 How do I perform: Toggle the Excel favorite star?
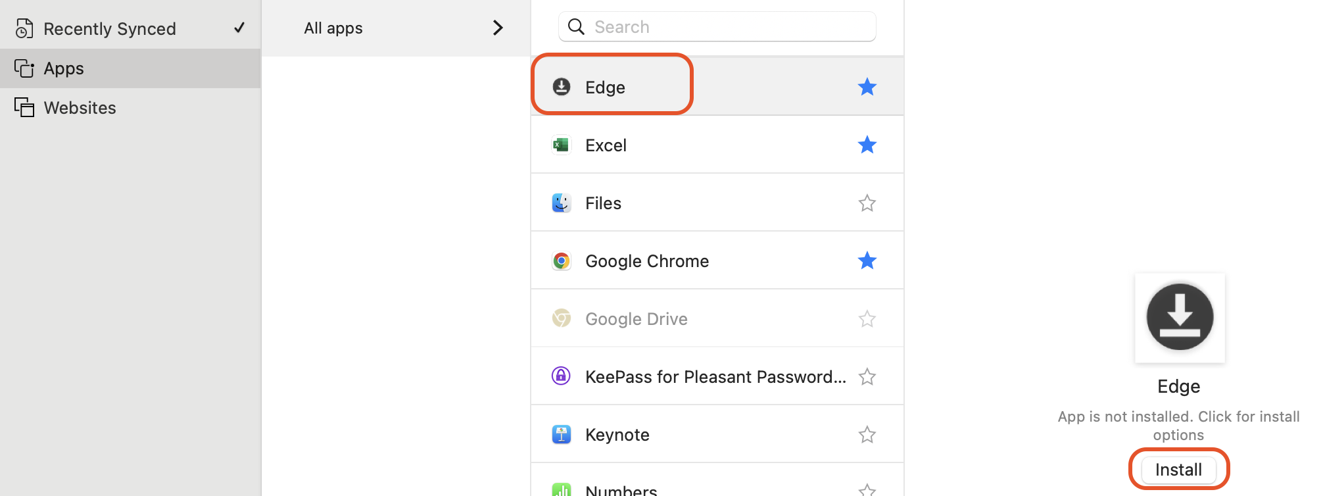tap(867, 145)
